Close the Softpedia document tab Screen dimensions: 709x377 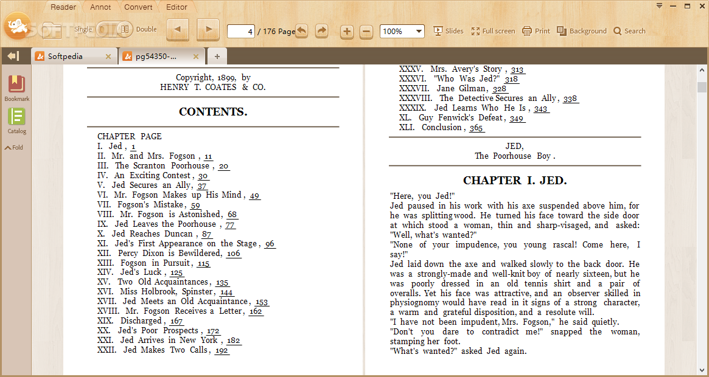(108, 57)
